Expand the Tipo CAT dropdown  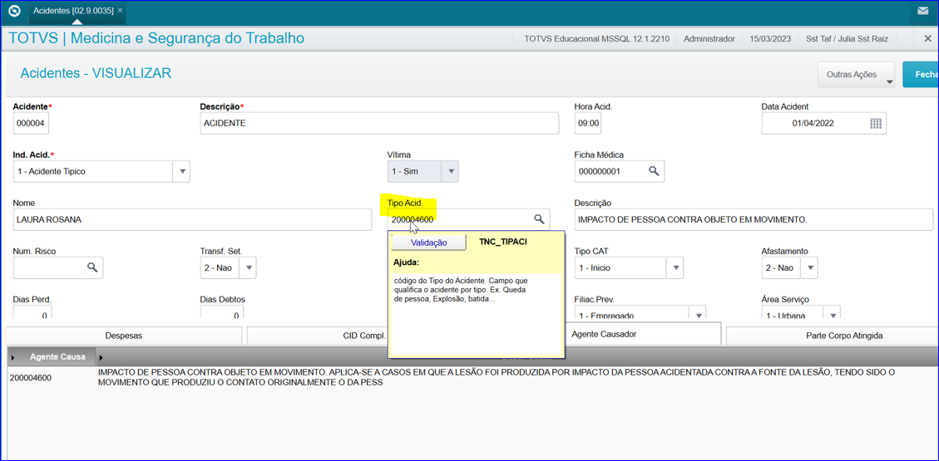pyautogui.click(x=675, y=268)
